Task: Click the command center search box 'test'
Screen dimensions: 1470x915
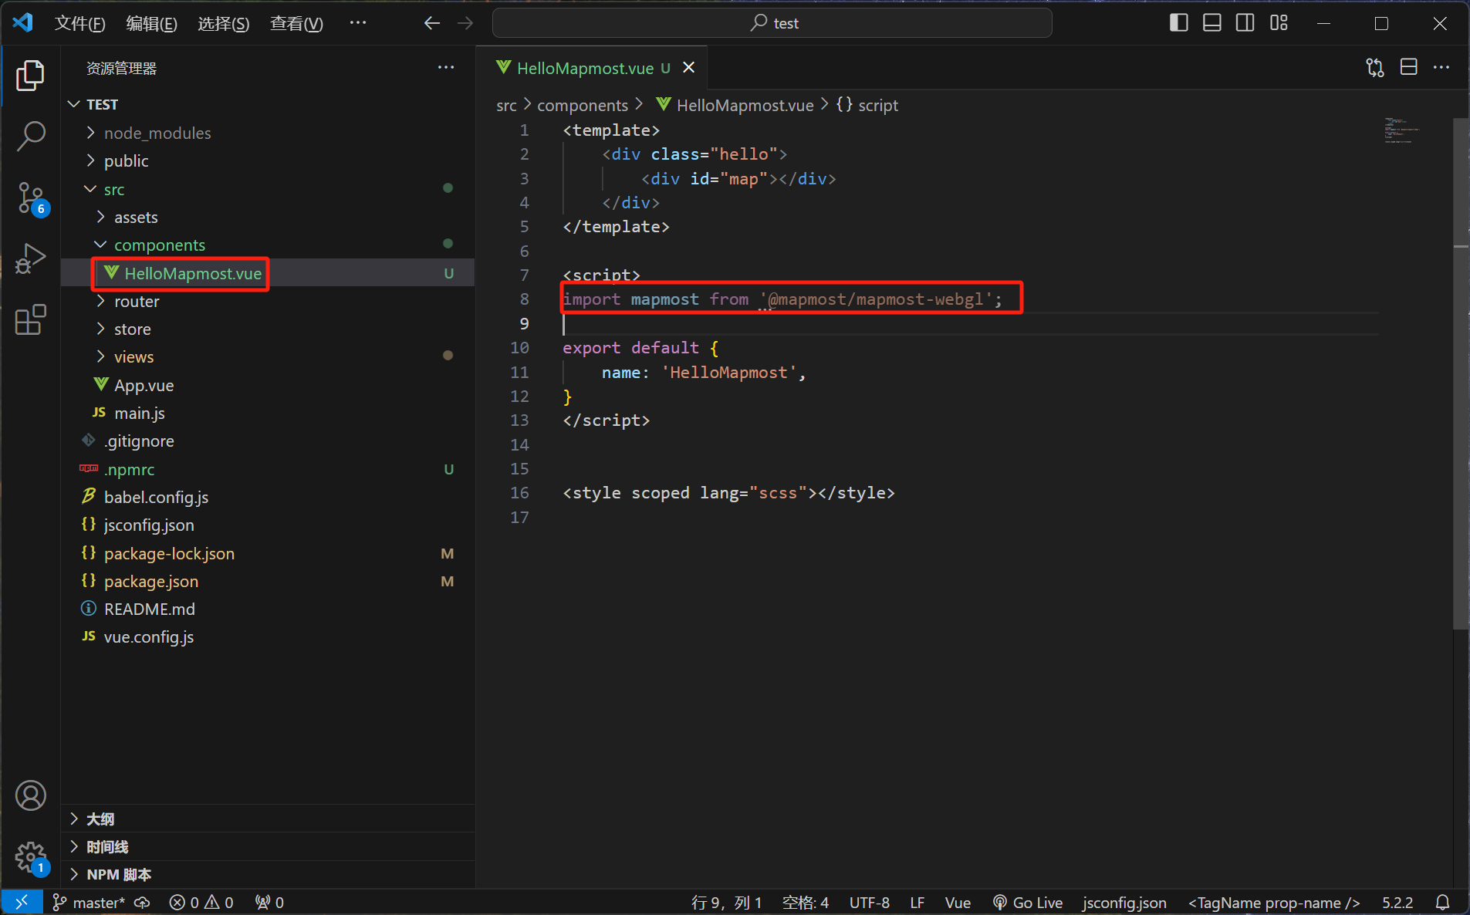Action: (x=772, y=23)
